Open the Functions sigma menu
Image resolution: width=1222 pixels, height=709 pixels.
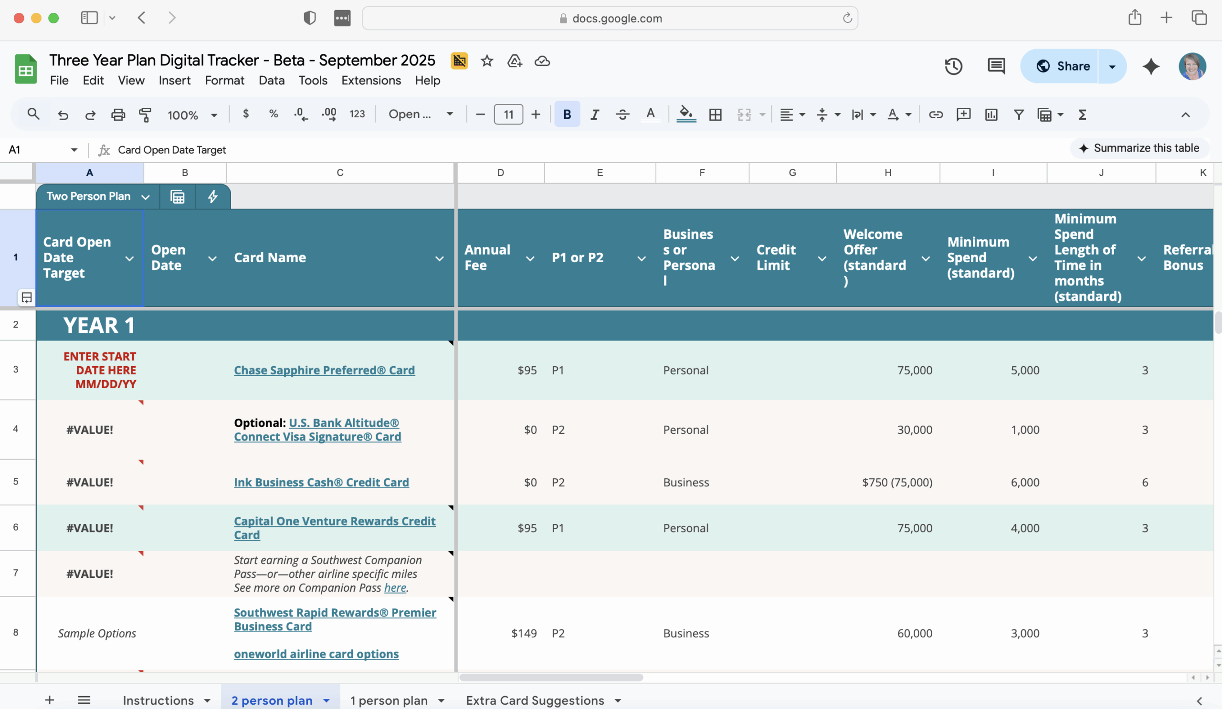pos(1082,115)
